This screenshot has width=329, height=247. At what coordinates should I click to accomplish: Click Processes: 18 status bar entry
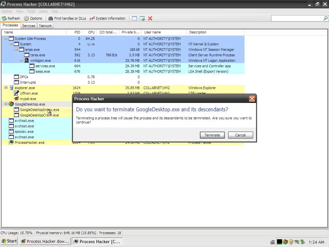pyautogui.click(x=110, y=233)
